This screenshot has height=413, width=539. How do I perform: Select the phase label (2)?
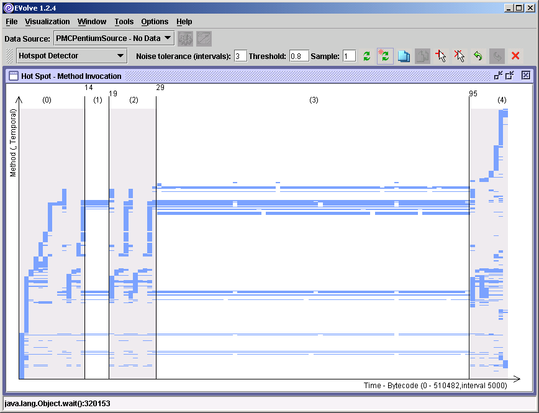point(134,100)
